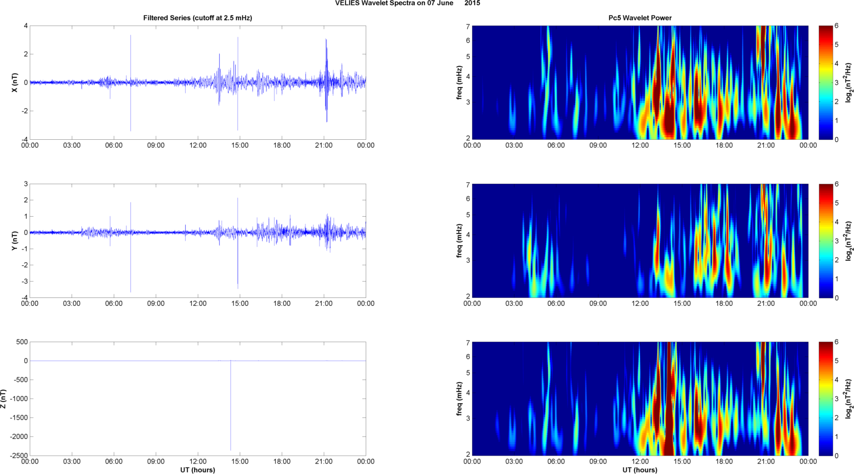
Task: Click the "Z (nT)" axis label
Action: click(4, 399)
